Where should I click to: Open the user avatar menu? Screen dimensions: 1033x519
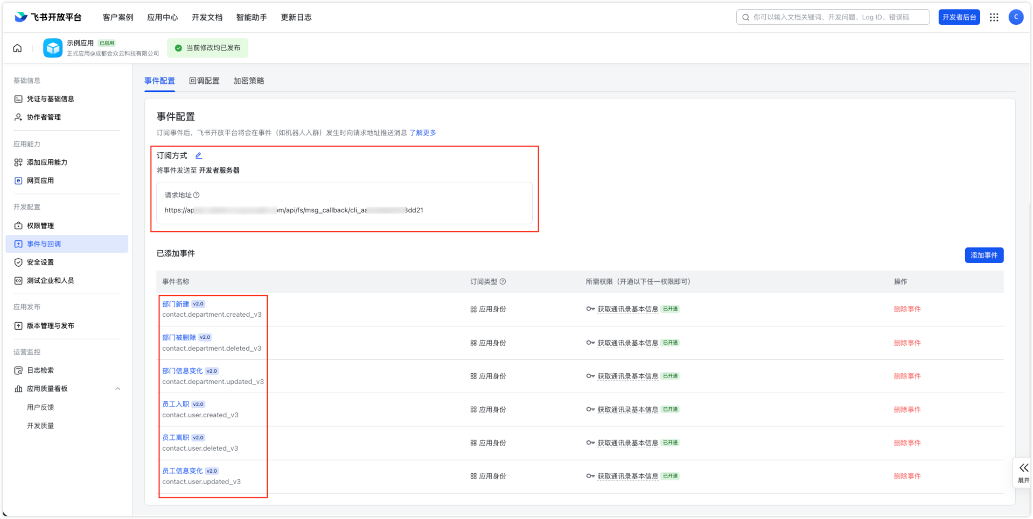tap(1016, 17)
